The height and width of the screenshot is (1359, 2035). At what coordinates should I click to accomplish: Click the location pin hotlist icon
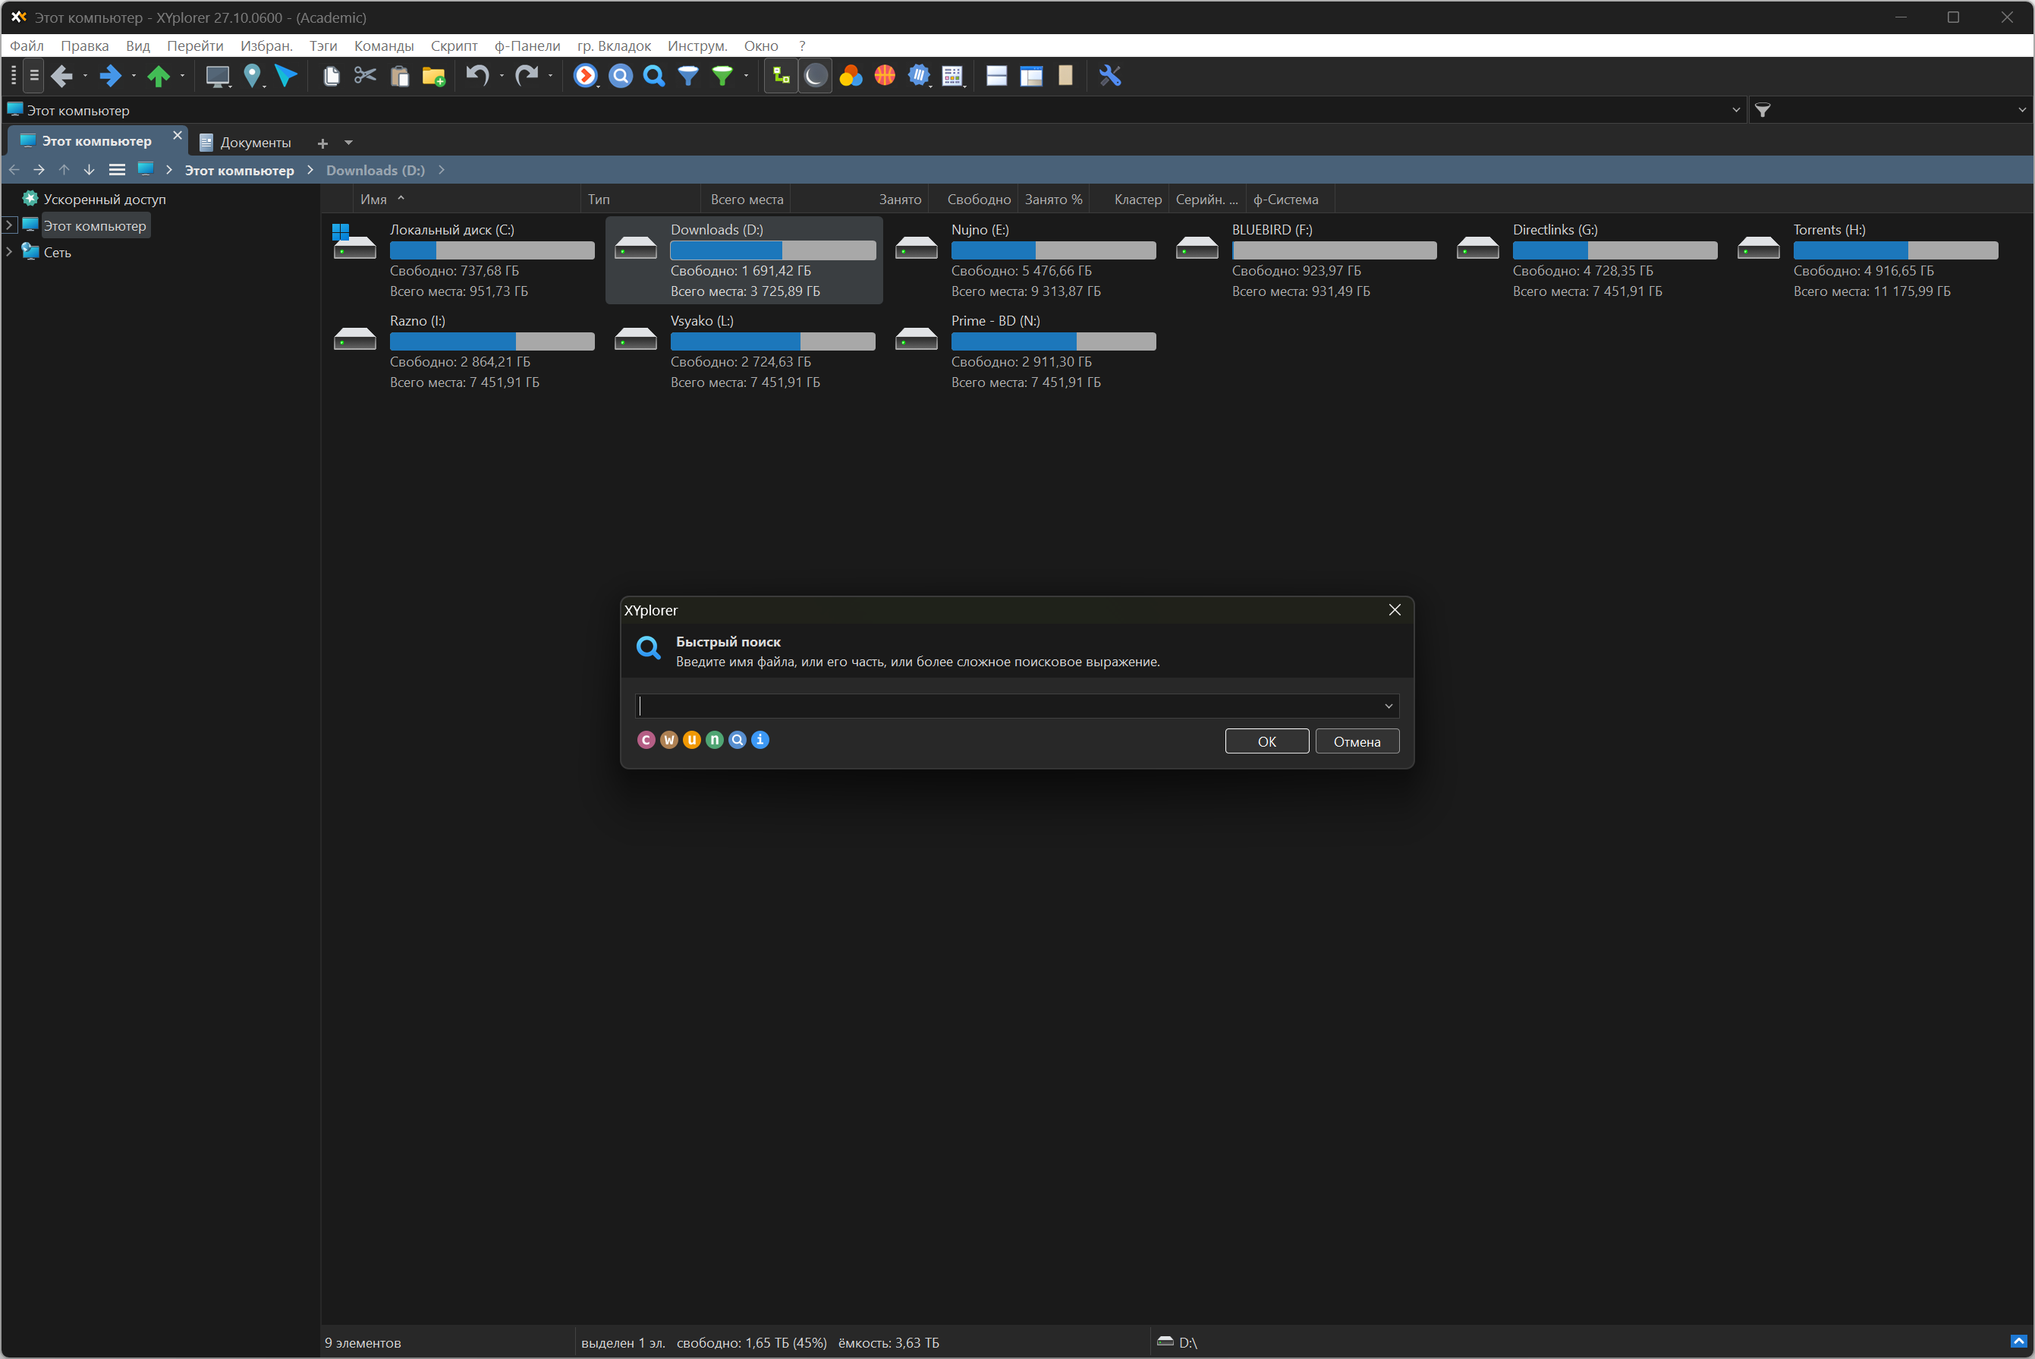[252, 77]
